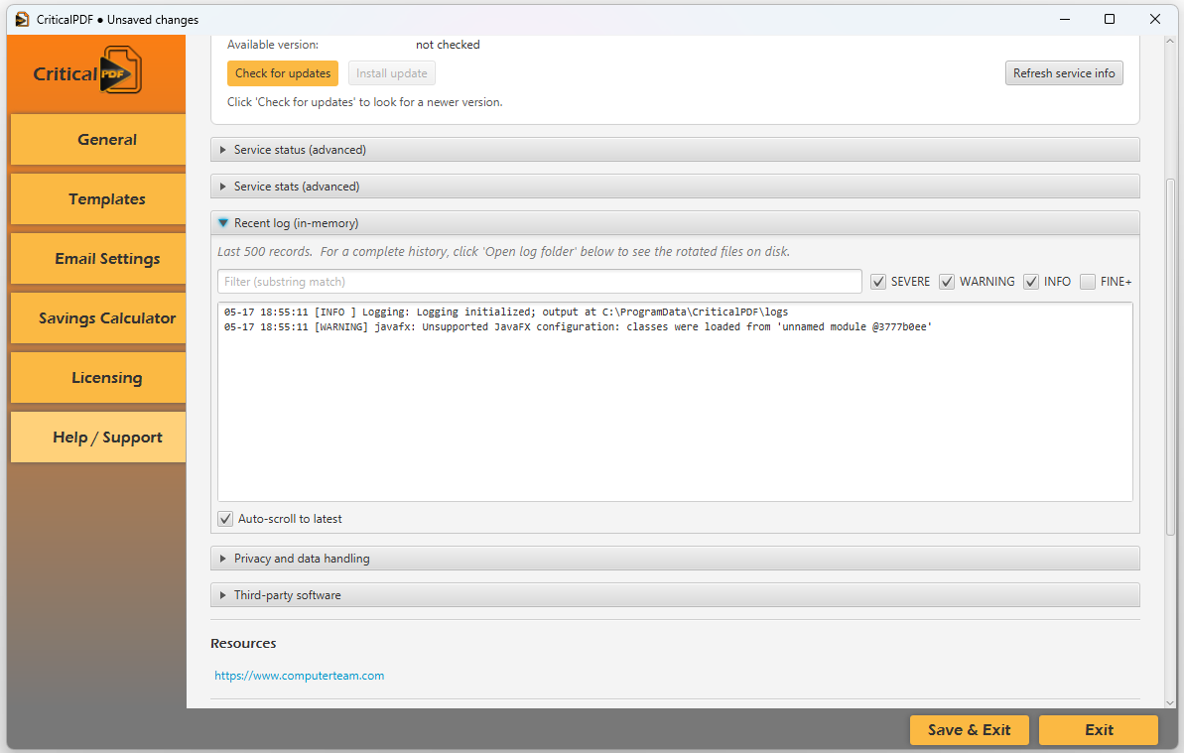
Task: Toggle the INFO log level checkbox
Action: click(1031, 282)
